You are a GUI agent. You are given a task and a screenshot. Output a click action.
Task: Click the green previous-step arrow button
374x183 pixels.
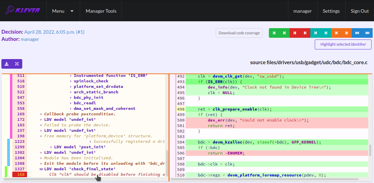(x=274, y=33)
